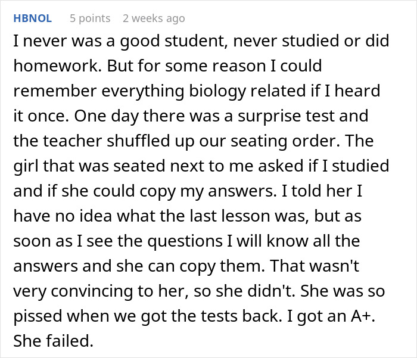This screenshot has width=417, height=358.
Task: Click the "5 points" score label
Action: (x=90, y=18)
